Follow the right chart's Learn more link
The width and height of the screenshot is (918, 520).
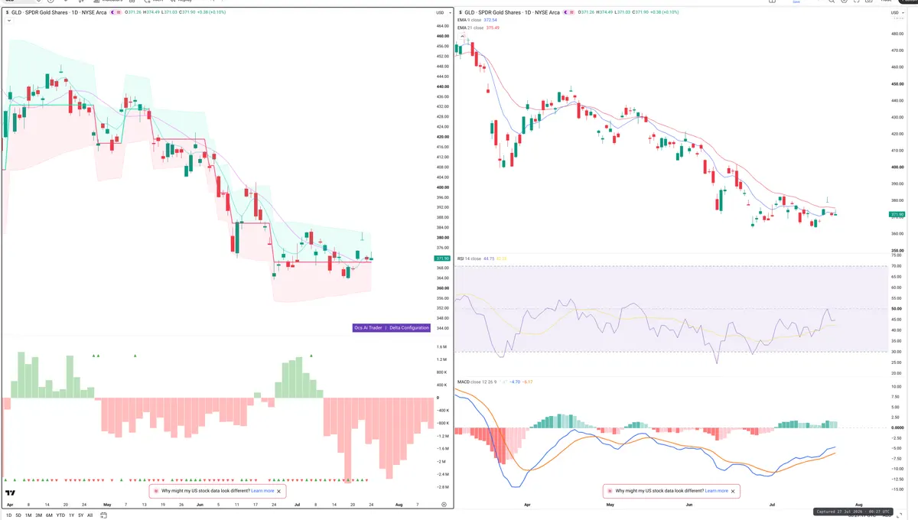click(717, 491)
